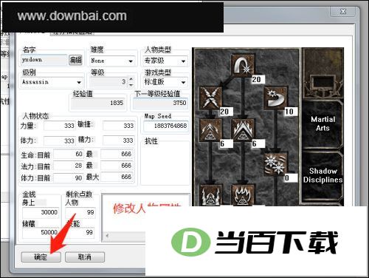The image size is (369, 278).
Task: Click the left pyramid-eye skill with value 6
Action: (x=210, y=130)
